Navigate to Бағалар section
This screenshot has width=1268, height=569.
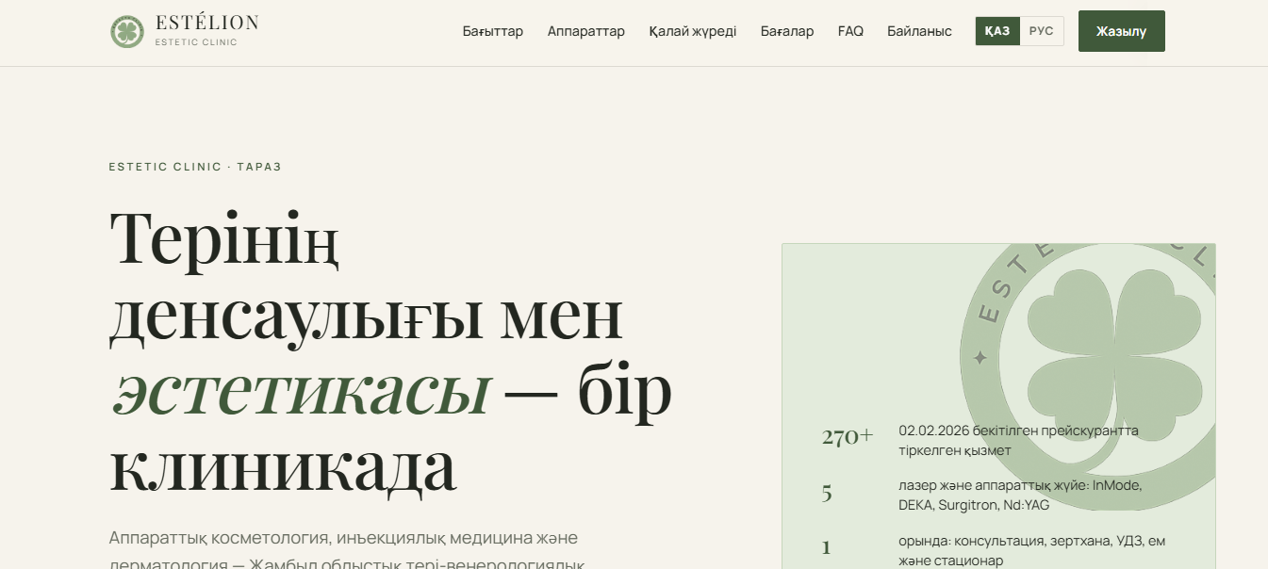[x=787, y=31]
